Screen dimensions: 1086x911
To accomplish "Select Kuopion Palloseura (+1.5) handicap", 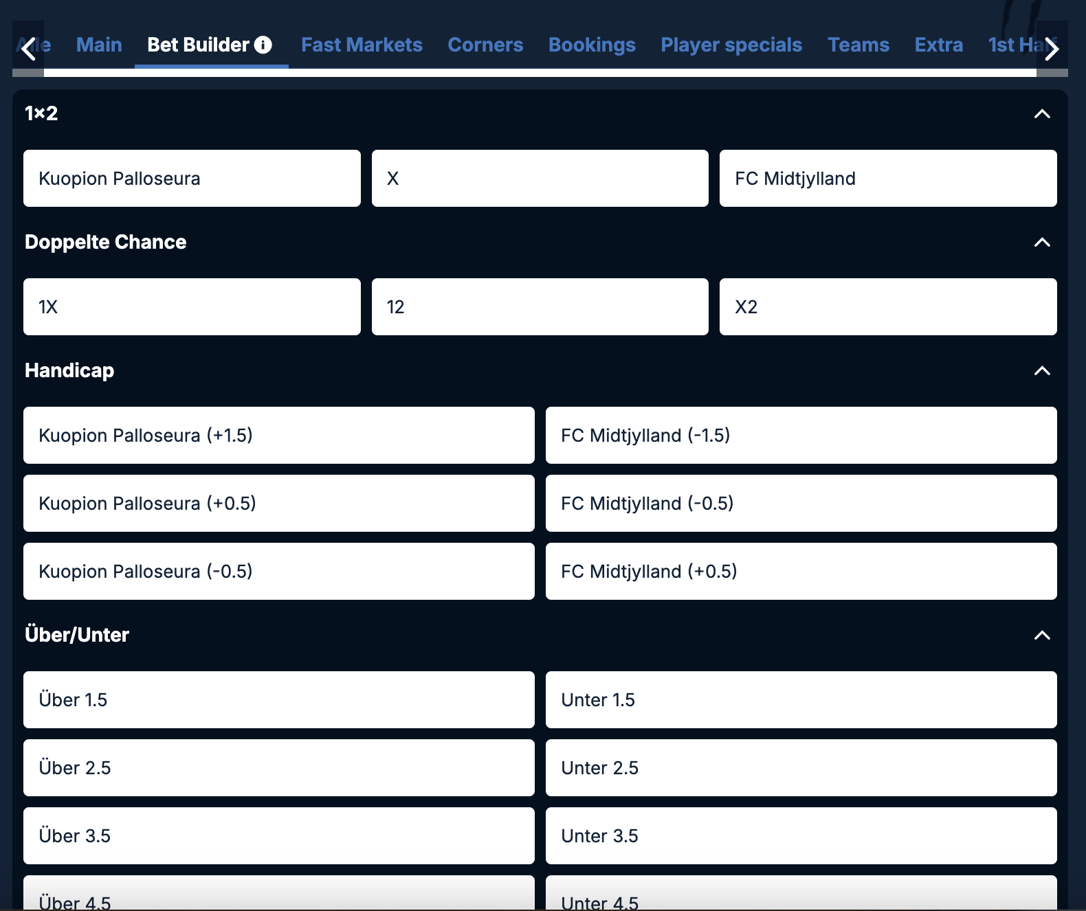I will point(279,435).
